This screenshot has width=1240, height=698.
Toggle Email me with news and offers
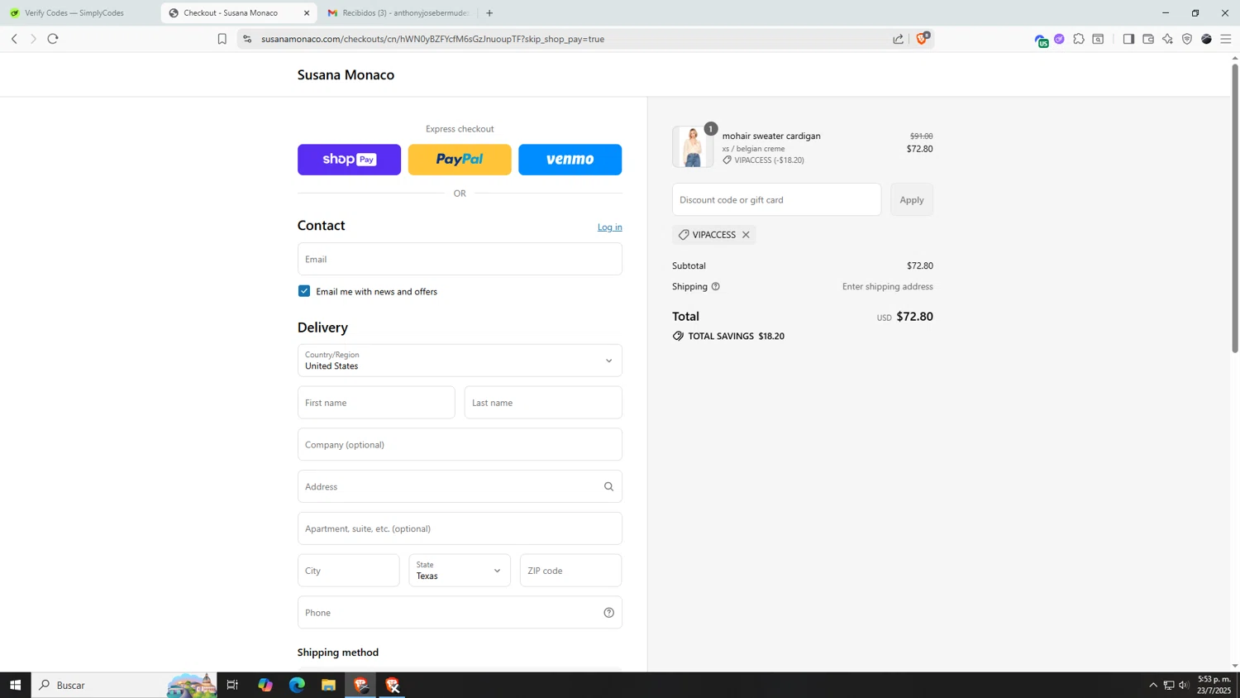(x=304, y=291)
